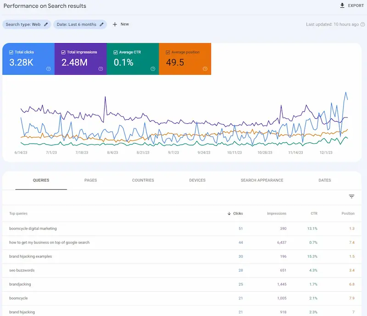Click the 'boomcycle digital marketing' query row
Screen dimensions: 367x316
33,228
